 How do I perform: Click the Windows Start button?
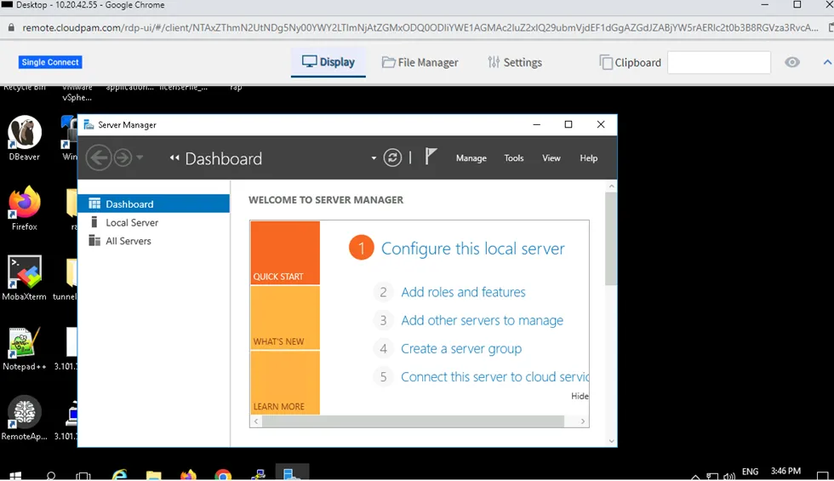click(x=15, y=476)
